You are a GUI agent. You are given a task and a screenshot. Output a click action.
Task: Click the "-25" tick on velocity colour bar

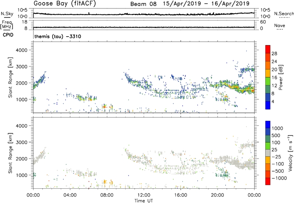[x=276, y=157]
